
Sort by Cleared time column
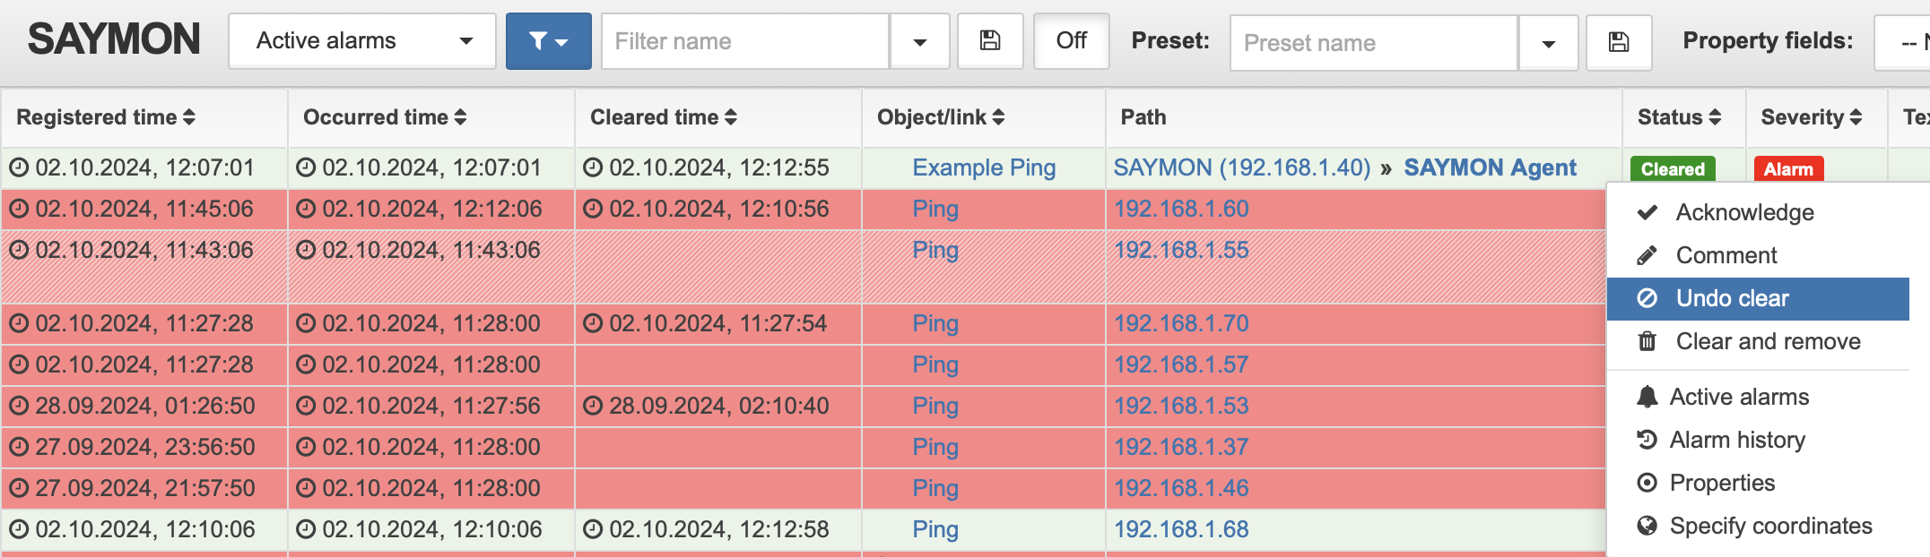664,117
